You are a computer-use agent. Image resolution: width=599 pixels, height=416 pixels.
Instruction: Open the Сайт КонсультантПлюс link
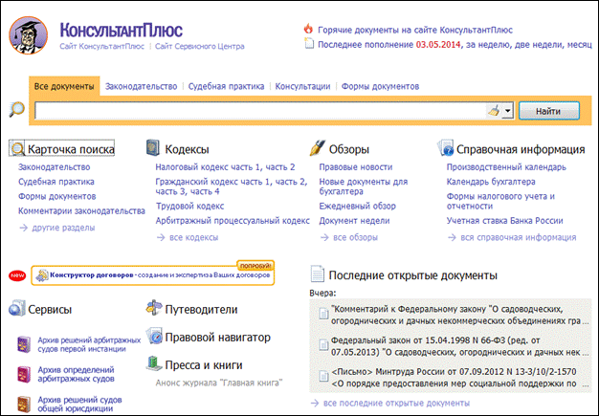coord(102,46)
